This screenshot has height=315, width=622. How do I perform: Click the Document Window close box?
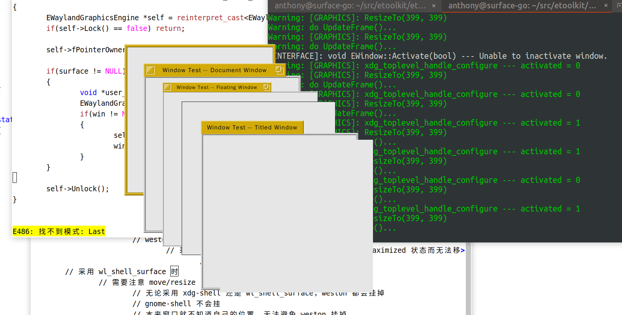tap(150, 70)
